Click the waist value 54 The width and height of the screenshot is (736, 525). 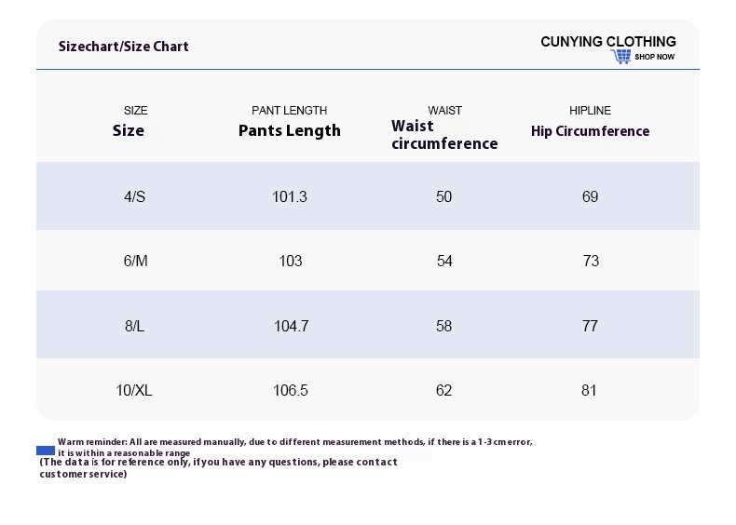click(444, 261)
